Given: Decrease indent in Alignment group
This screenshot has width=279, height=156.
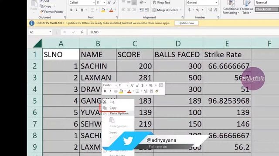Looking at the screenshot, I should pyautogui.click(x=141, y=10).
